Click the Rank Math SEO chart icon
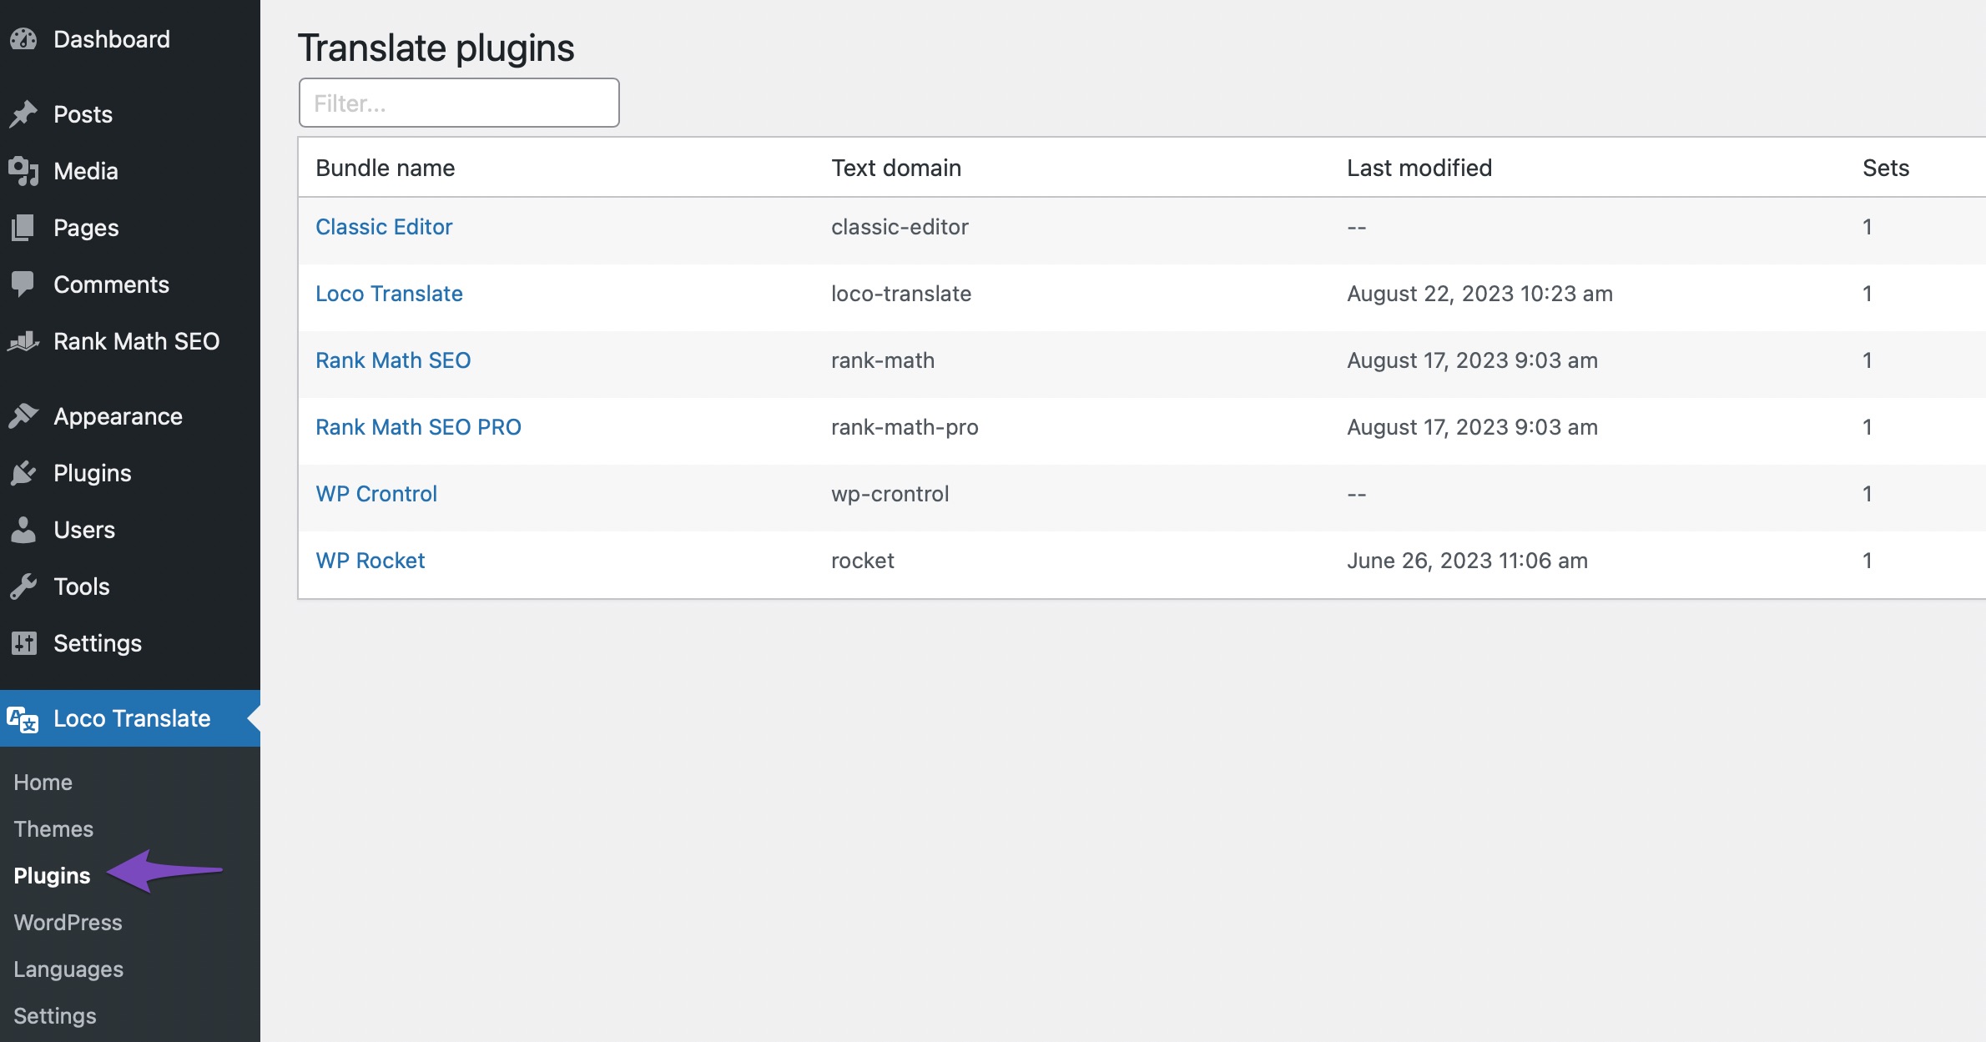Screen dimensions: 1986x1042 click(23, 341)
